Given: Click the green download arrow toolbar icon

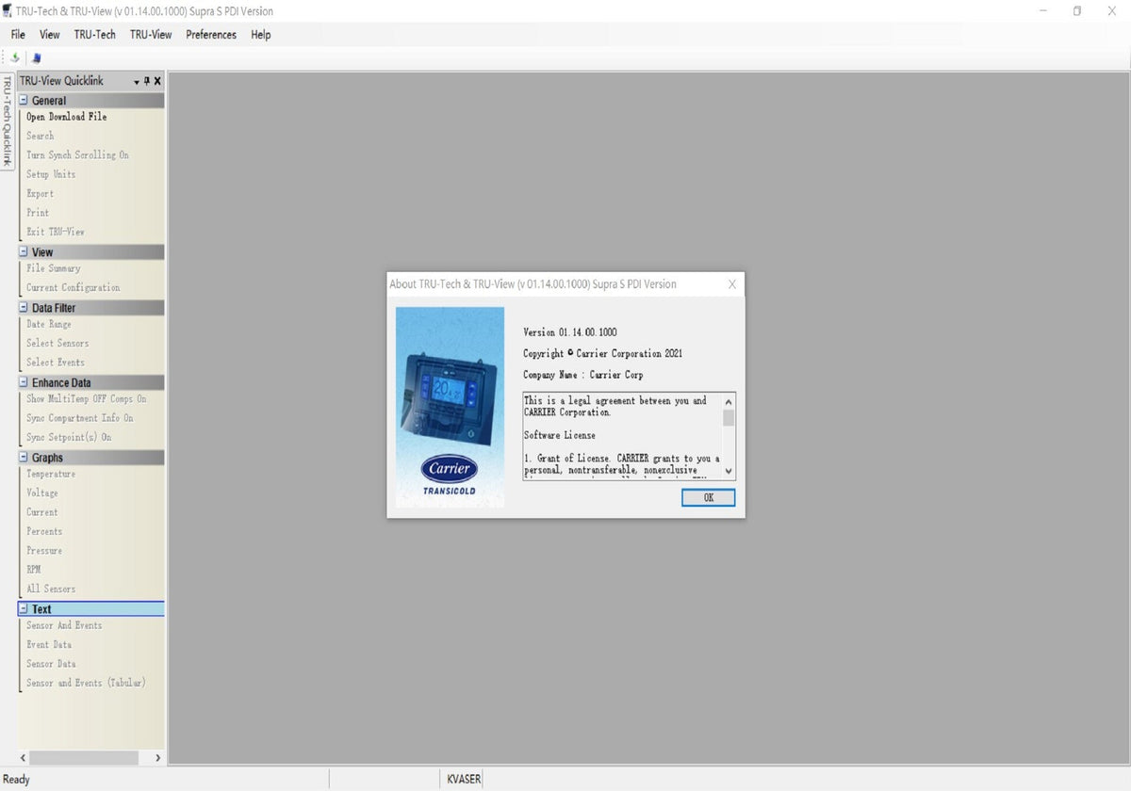Looking at the screenshot, I should [x=15, y=57].
